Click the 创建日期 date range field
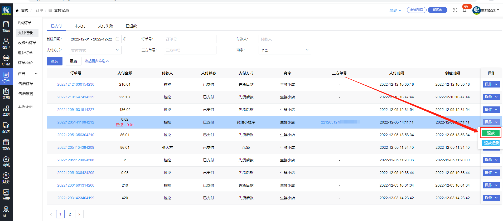Image resolution: width=503 pixels, height=221 pixels. pos(95,39)
